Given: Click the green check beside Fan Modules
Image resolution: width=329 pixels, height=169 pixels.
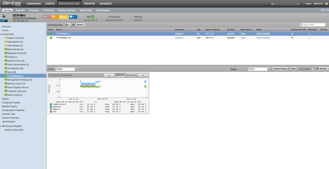Looking at the screenshot, I should (6, 68).
